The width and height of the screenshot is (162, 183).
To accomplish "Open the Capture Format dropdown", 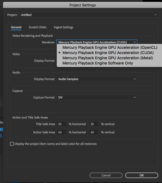I will point(97,97).
